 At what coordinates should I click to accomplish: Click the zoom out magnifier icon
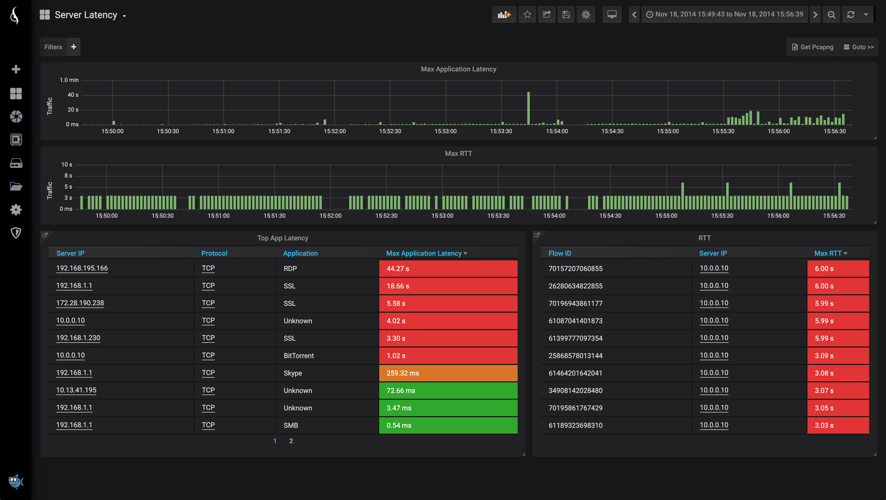832,15
